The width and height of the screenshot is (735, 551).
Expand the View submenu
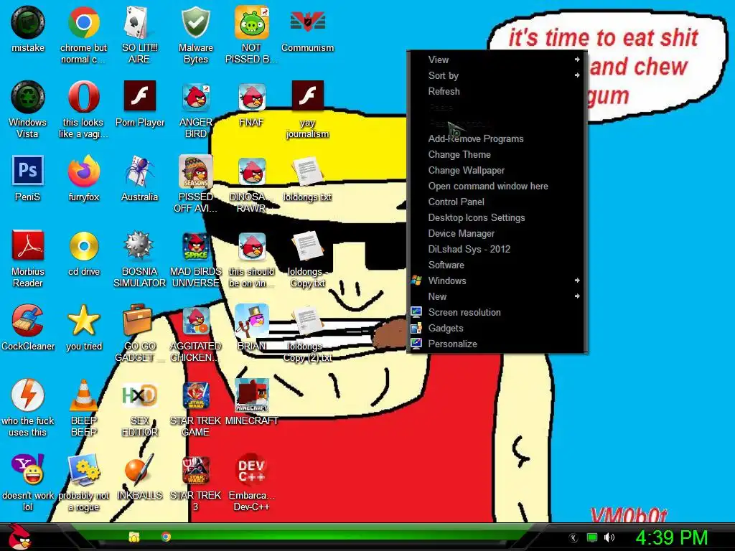497,60
